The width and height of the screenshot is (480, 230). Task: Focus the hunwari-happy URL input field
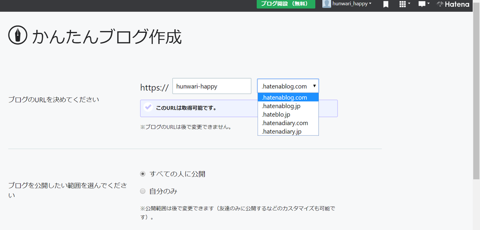[x=212, y=86]
